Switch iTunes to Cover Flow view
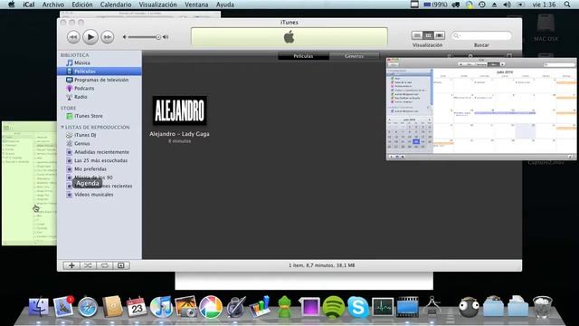The width and height of the screenshot is (579, 326). (440, 35)
